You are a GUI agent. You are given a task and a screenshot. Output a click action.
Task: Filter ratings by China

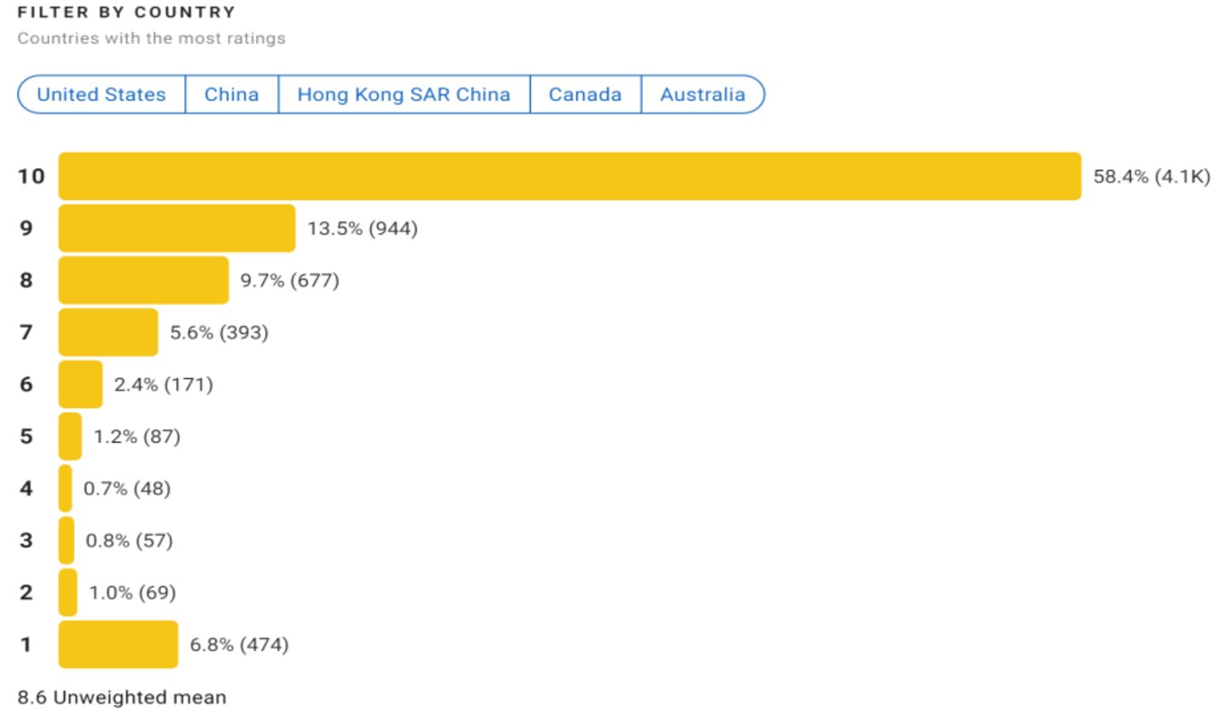point(231,95)
